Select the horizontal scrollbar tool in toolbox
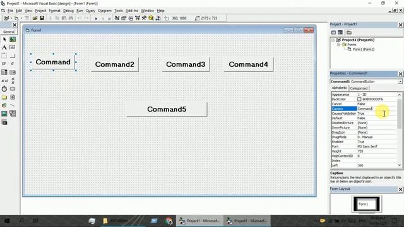The height and width of the screenshot is (227, 404). coord(4,81)
